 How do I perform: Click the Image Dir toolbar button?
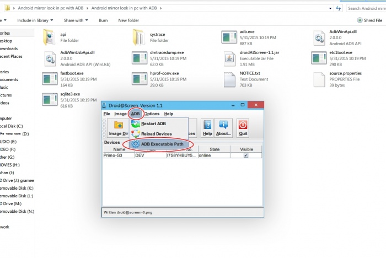tap(118, 128)
